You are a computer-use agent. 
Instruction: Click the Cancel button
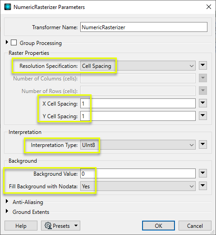coord(195,226)
